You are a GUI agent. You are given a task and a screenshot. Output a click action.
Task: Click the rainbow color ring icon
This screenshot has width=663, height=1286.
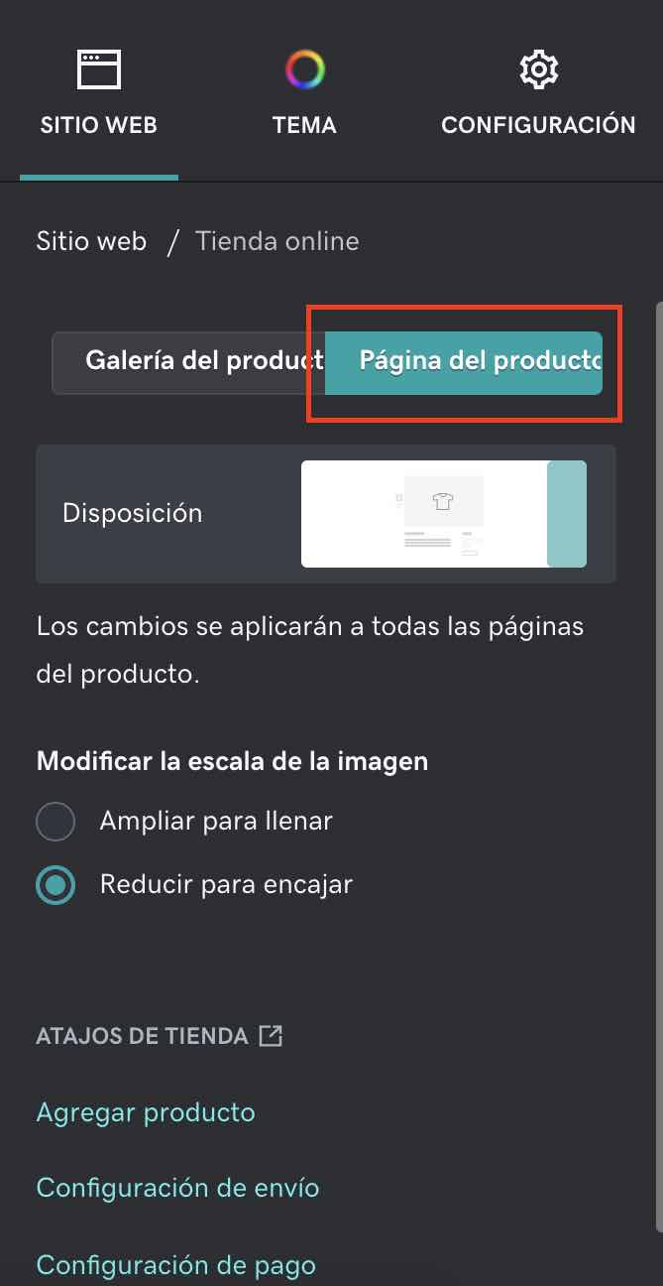click(304, 69)
